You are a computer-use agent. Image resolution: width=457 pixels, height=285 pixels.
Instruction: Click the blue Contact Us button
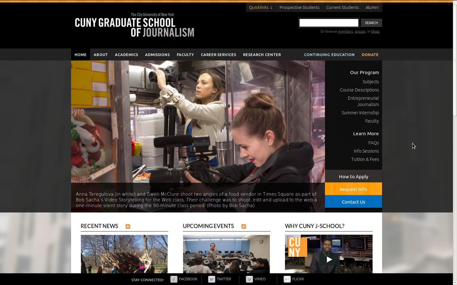[x=354, y=202]
